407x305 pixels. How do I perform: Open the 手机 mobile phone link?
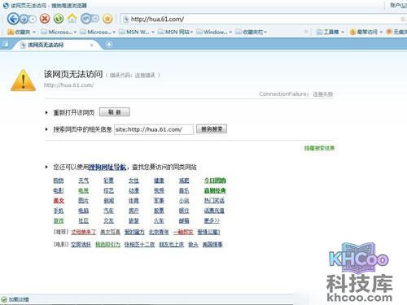pos(59,211)
